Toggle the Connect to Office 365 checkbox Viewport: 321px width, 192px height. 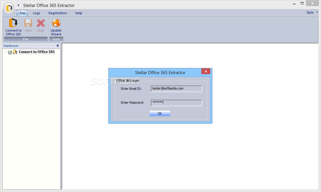pyautogui.click(x=10, y=52)
